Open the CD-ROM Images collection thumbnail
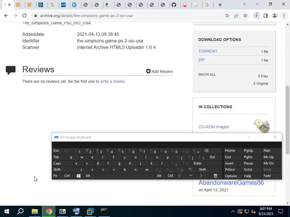 coord(261,126)
